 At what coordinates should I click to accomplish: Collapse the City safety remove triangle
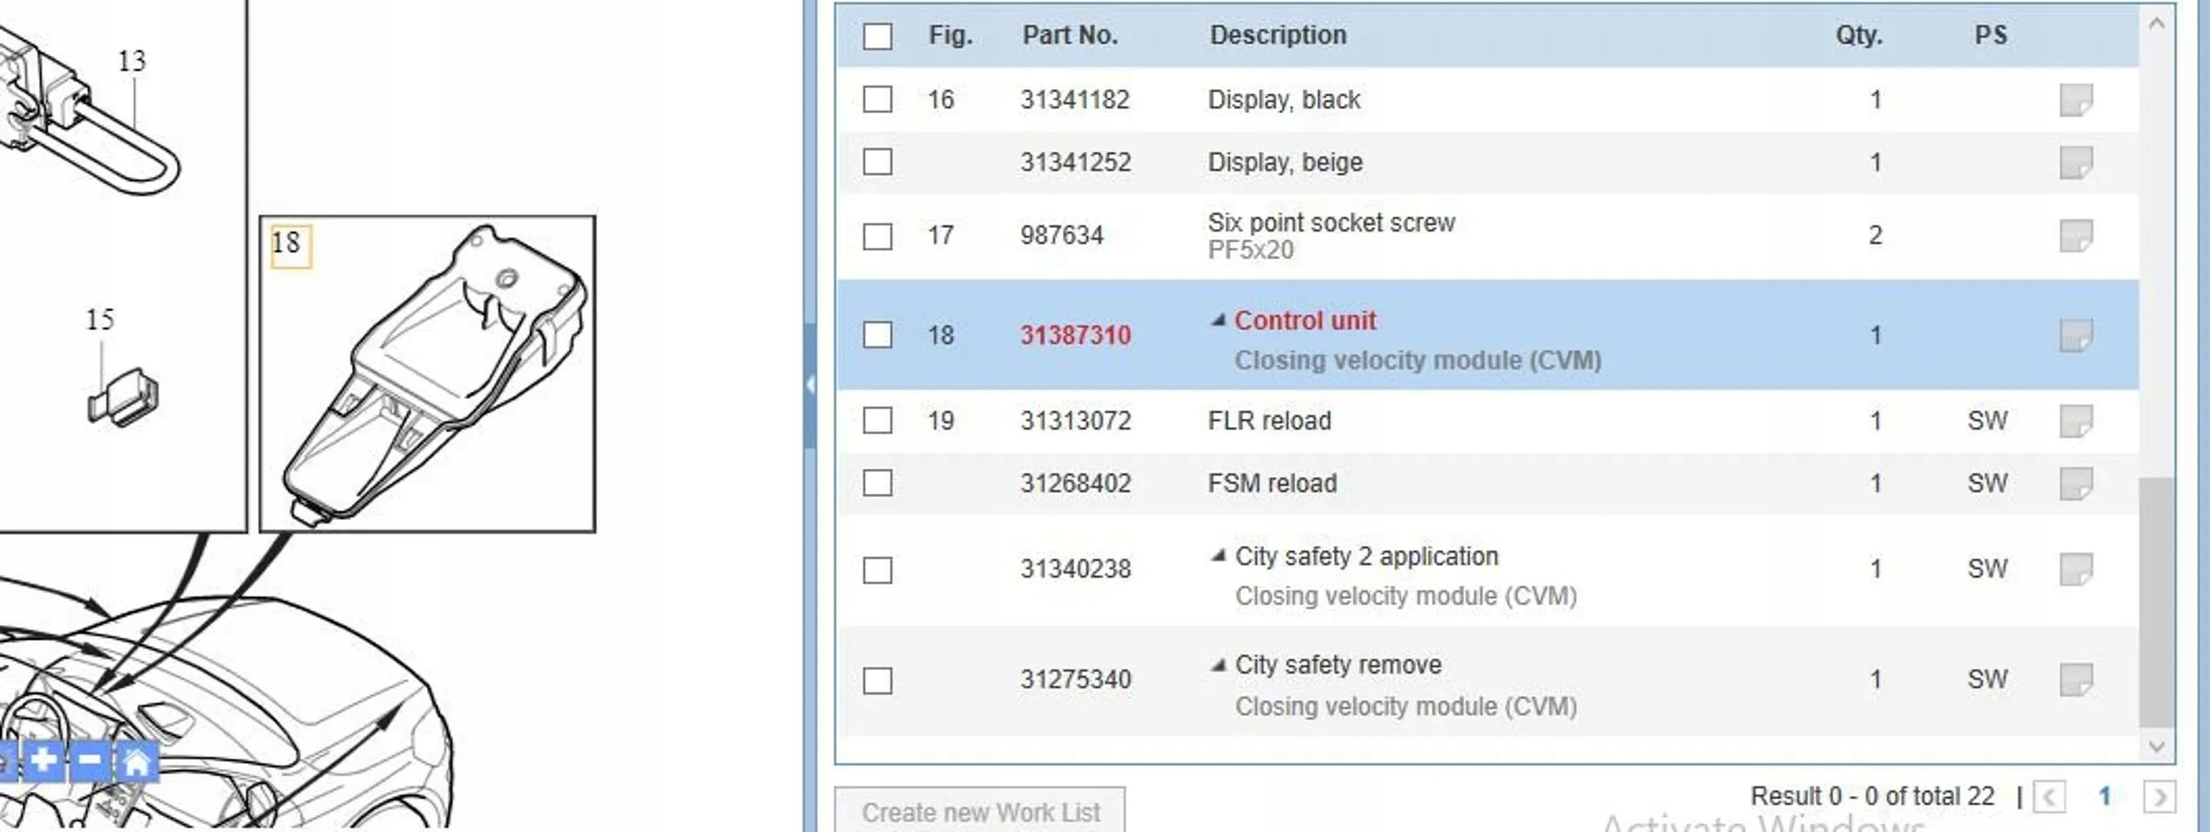(x=1218, y=665)
